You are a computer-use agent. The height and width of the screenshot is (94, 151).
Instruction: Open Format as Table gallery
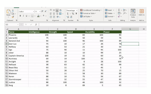[x=88, y=13]
